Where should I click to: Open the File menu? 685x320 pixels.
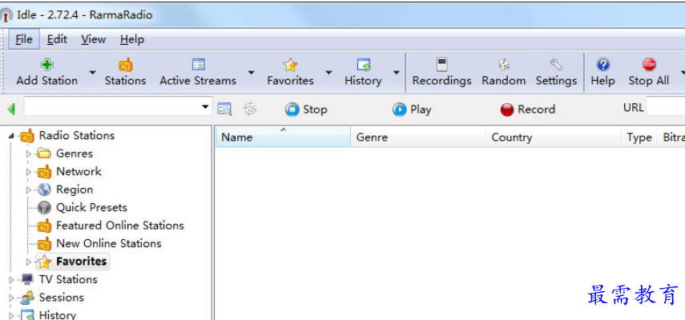click(x=23, y=39)
